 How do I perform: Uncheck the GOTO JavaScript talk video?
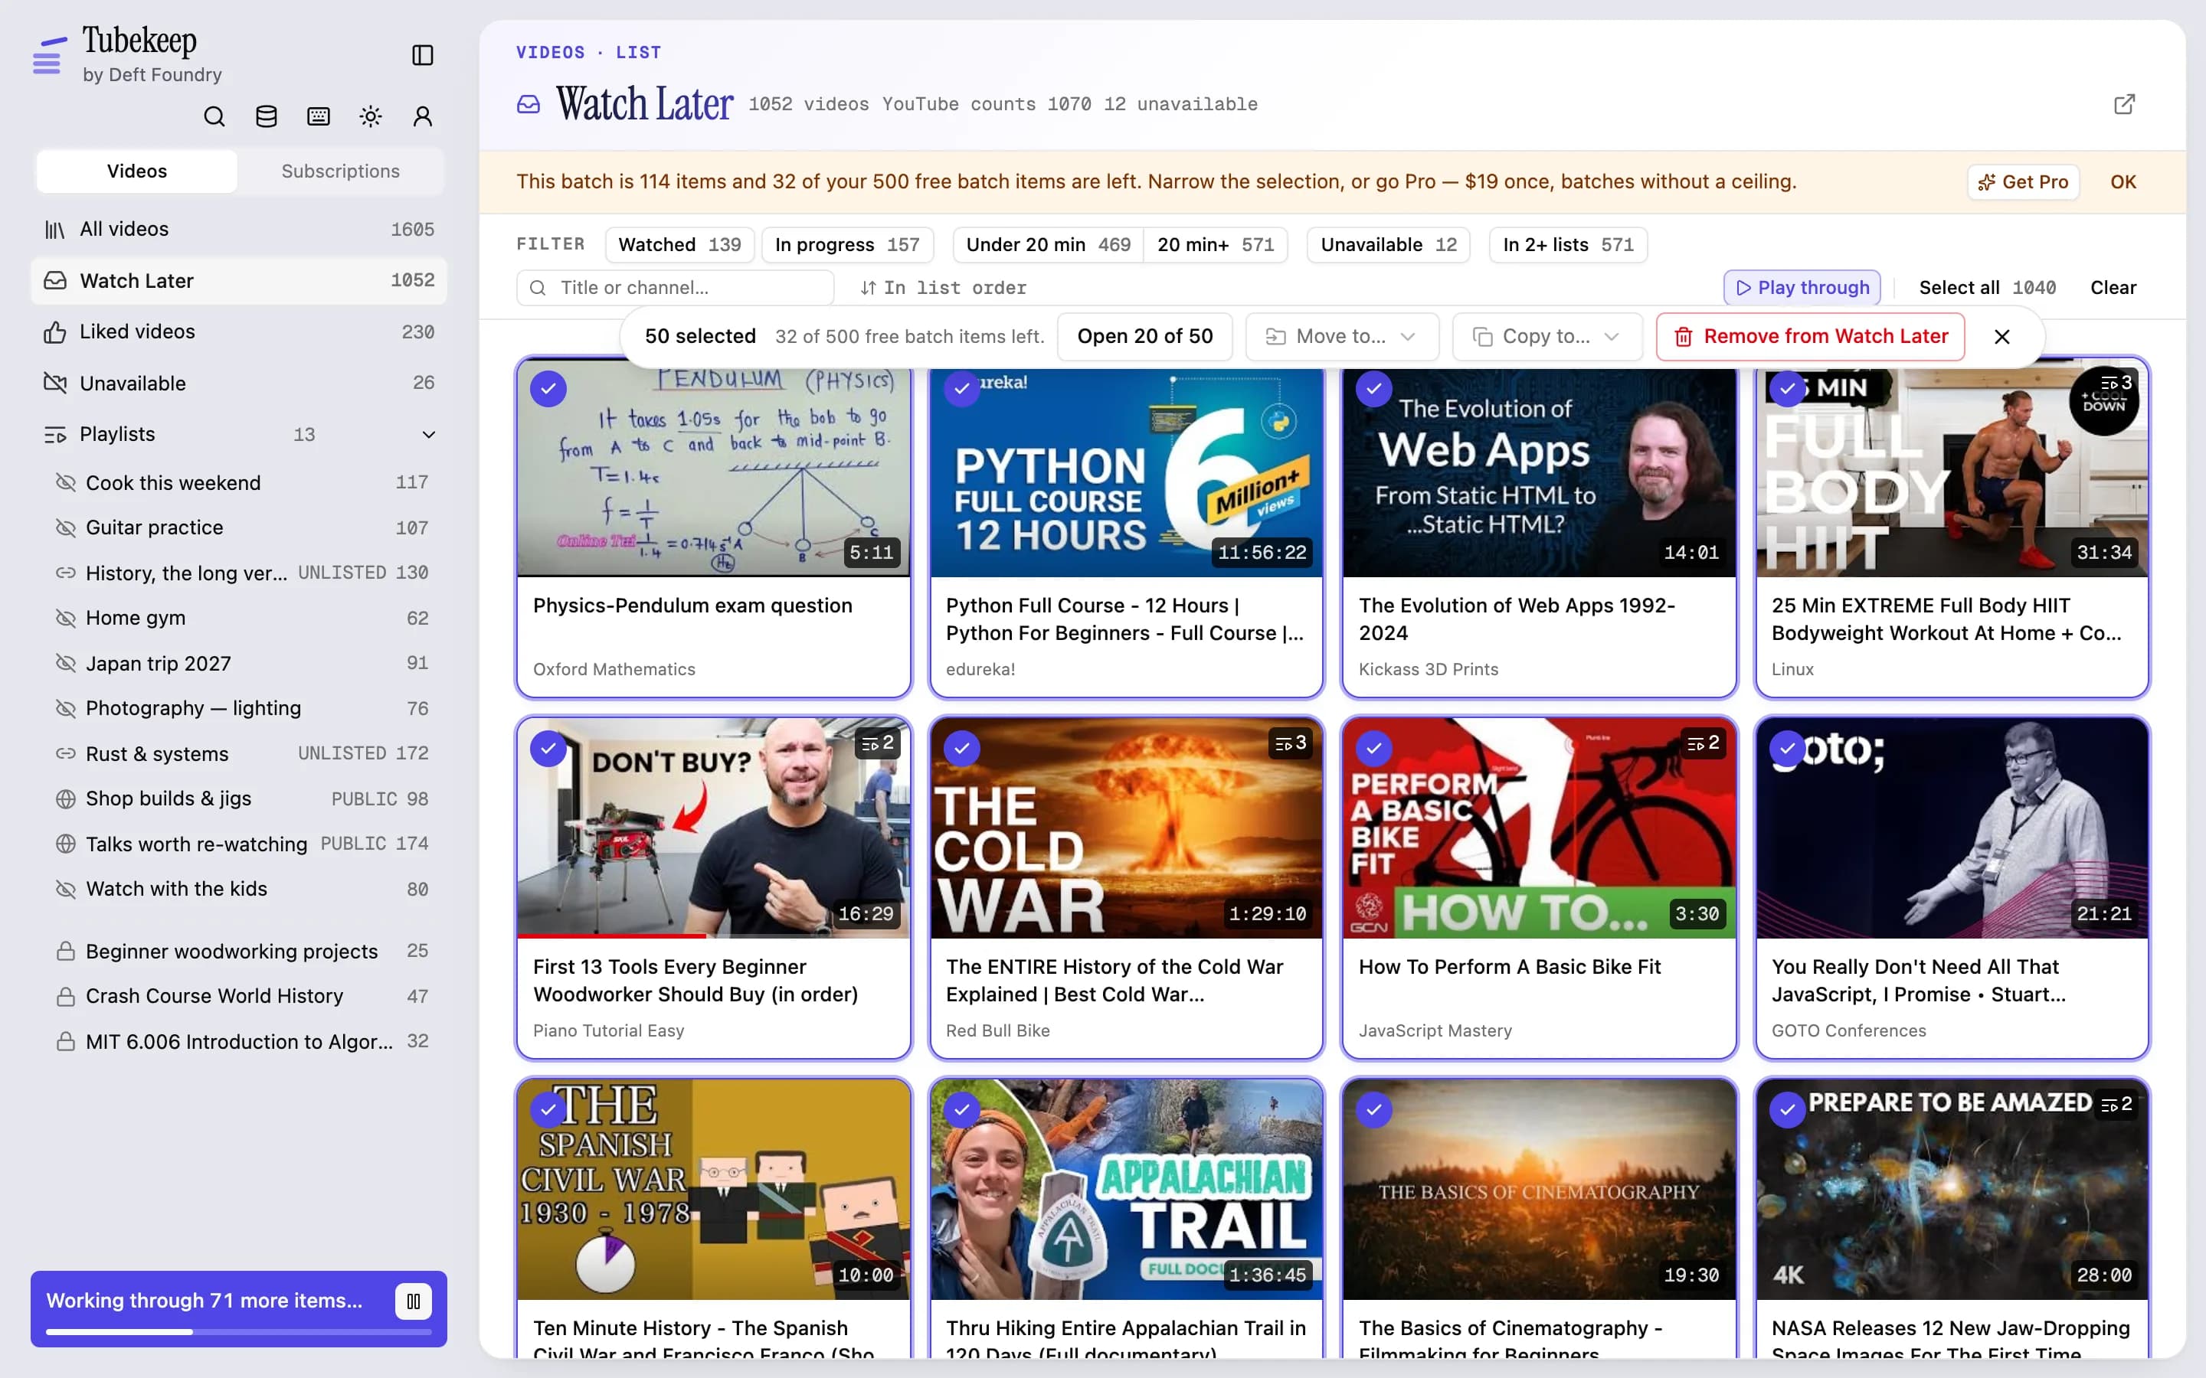[x=1787, y=749]
